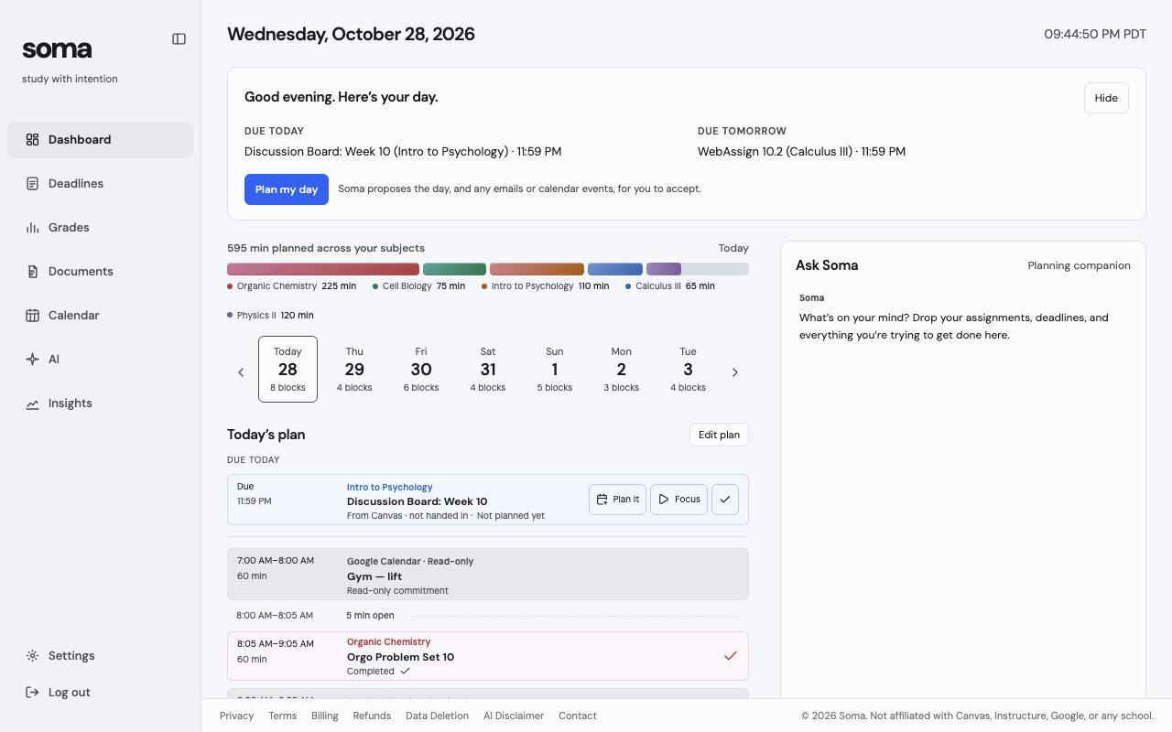Click the soma logo
The height and width of the screenshot is (732, 1172).
(x=57, y=48)
